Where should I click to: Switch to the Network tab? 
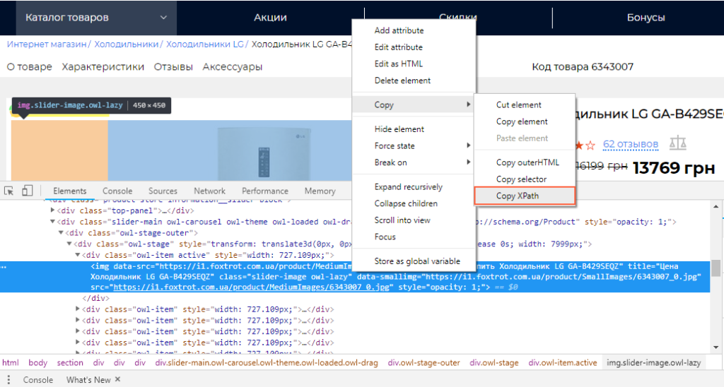pyautogui.click(x=209, y=191)
